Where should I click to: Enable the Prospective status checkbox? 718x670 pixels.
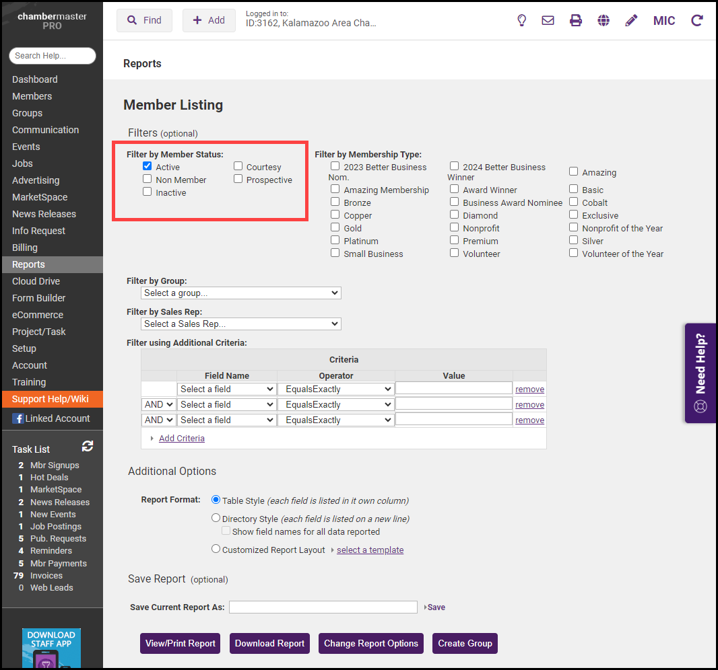pyautogui.click(x=238, y=179)
